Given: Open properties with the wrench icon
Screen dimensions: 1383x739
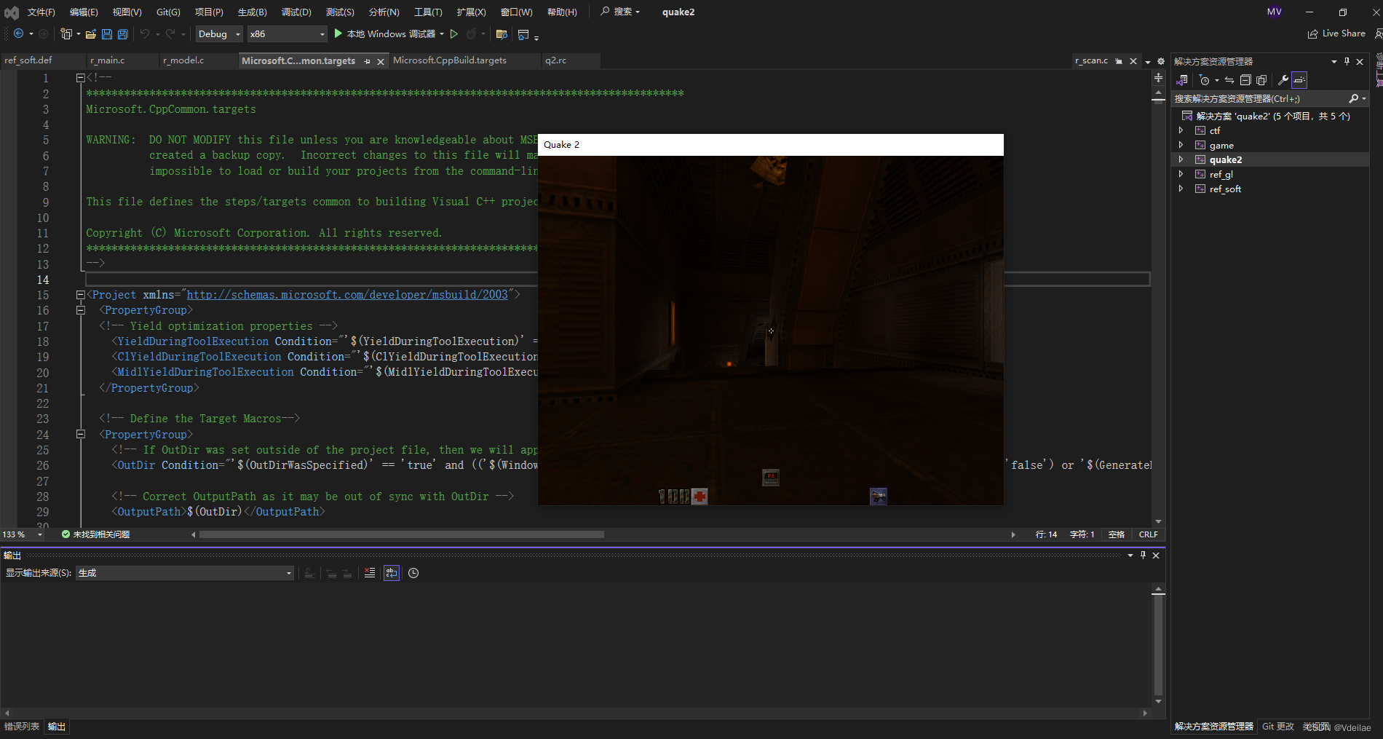Looking at the screenshot, I should click(x=1284, y=80).
